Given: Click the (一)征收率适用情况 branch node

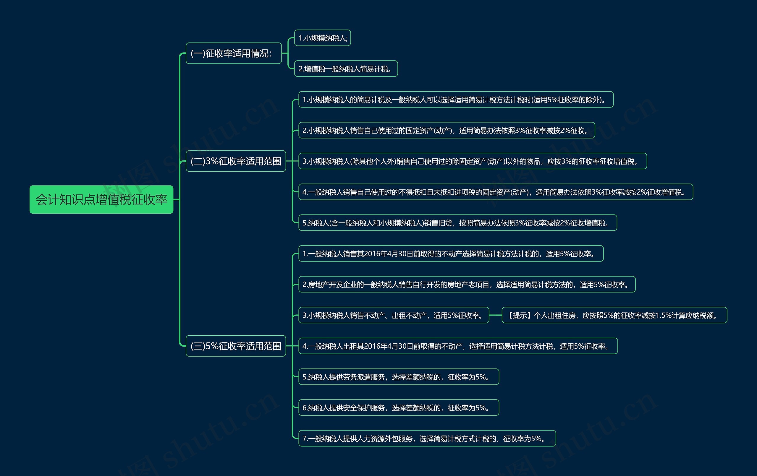Looking at the screenshot, I should pyautogui.click(x=233, y=53).
